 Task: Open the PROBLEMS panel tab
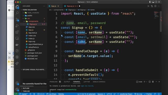coord(54,82)
